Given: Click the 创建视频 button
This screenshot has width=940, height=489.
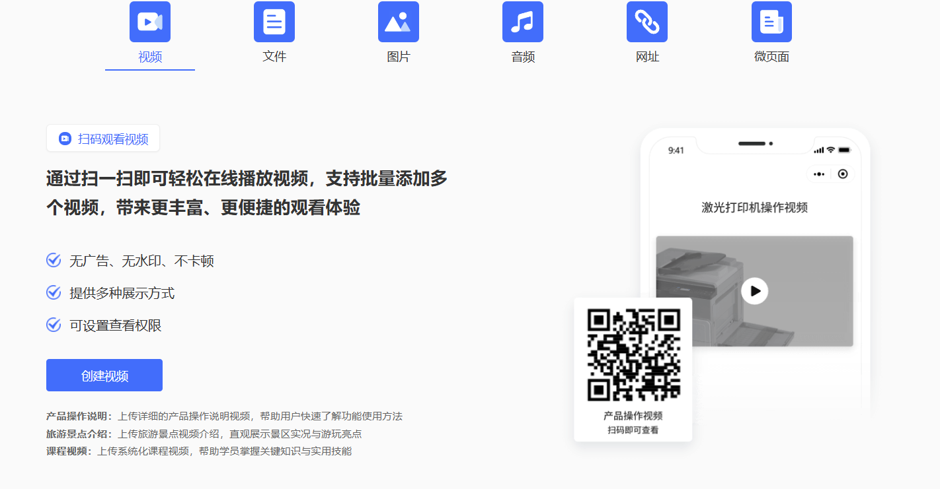Looking at the screenshot, I should pyautogui.click(x=104, y=375).
